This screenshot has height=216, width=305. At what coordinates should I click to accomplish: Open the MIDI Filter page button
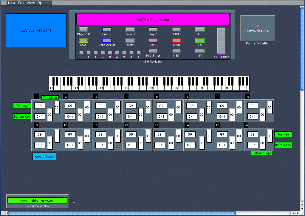[153, 51]
